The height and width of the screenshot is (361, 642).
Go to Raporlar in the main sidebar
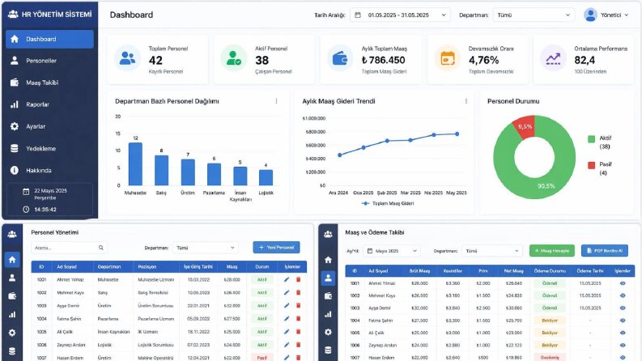[x=49, y=104]
